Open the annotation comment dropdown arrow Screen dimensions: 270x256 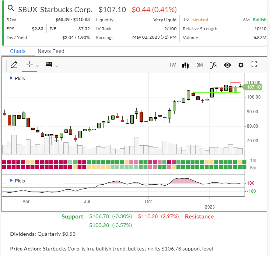(57, 66)
